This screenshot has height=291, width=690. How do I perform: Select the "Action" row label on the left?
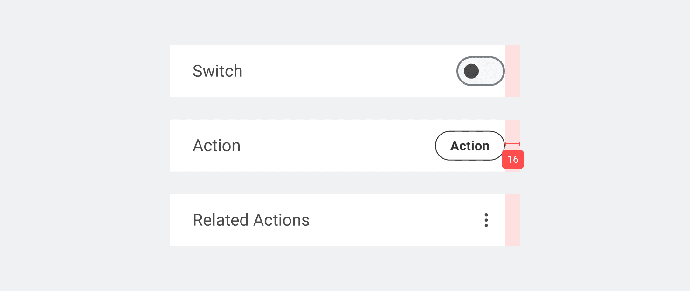[x=216, y=146]
